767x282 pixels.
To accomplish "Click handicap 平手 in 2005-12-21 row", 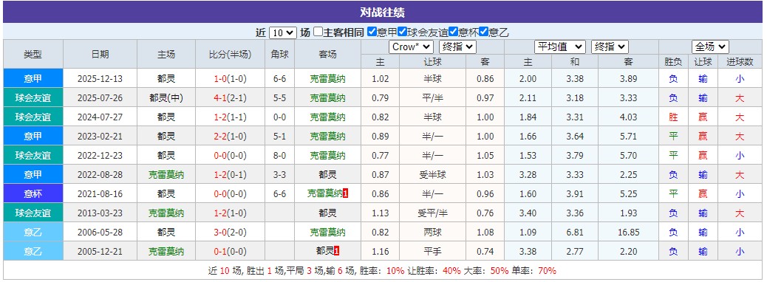I will (433, 252).
